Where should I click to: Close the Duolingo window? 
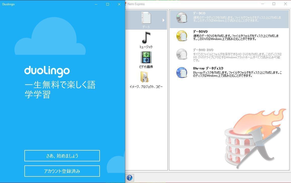coord(119,4)
